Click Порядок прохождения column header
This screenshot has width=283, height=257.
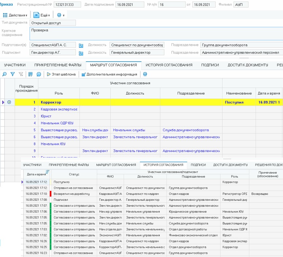coord(27,88)
